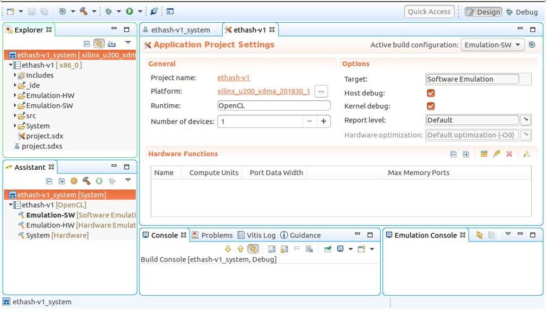Go to next error with down arrow in Console
The image size is (547, 313).
coord(228,249)
